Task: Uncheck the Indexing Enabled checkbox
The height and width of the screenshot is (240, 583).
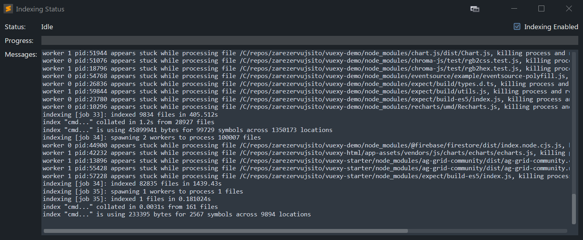Action: coord(517,27)
